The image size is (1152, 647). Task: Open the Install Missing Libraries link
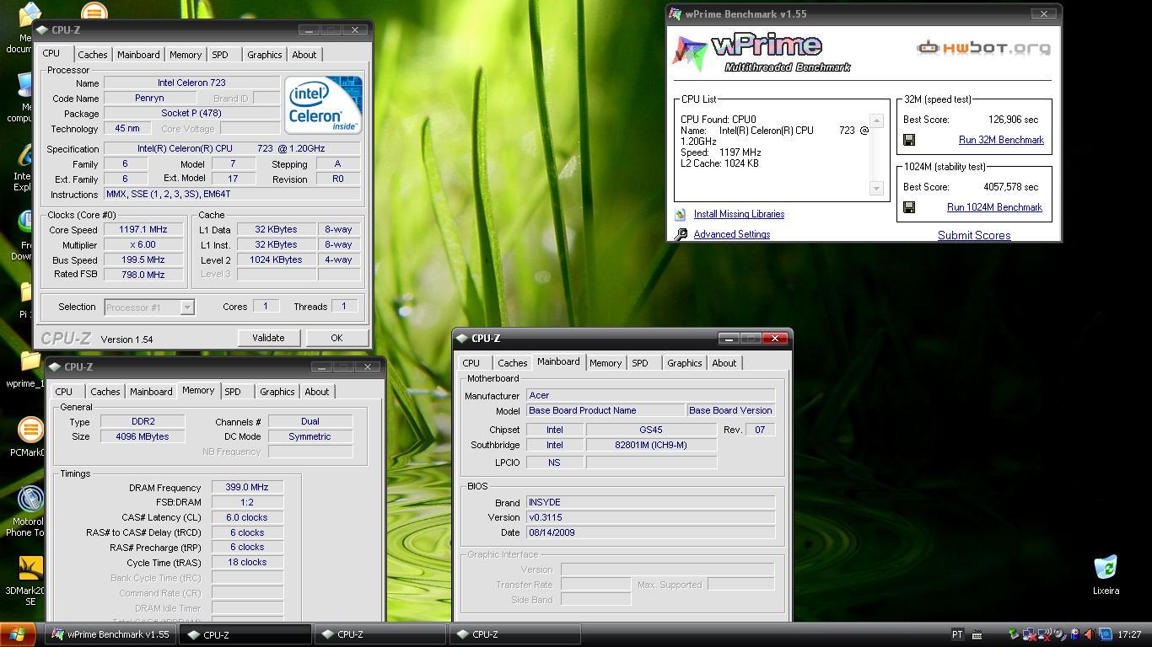[739, 214]
